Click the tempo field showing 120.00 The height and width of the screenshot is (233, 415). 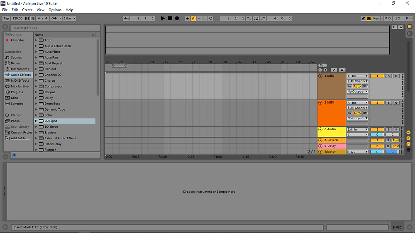(17, 18)
